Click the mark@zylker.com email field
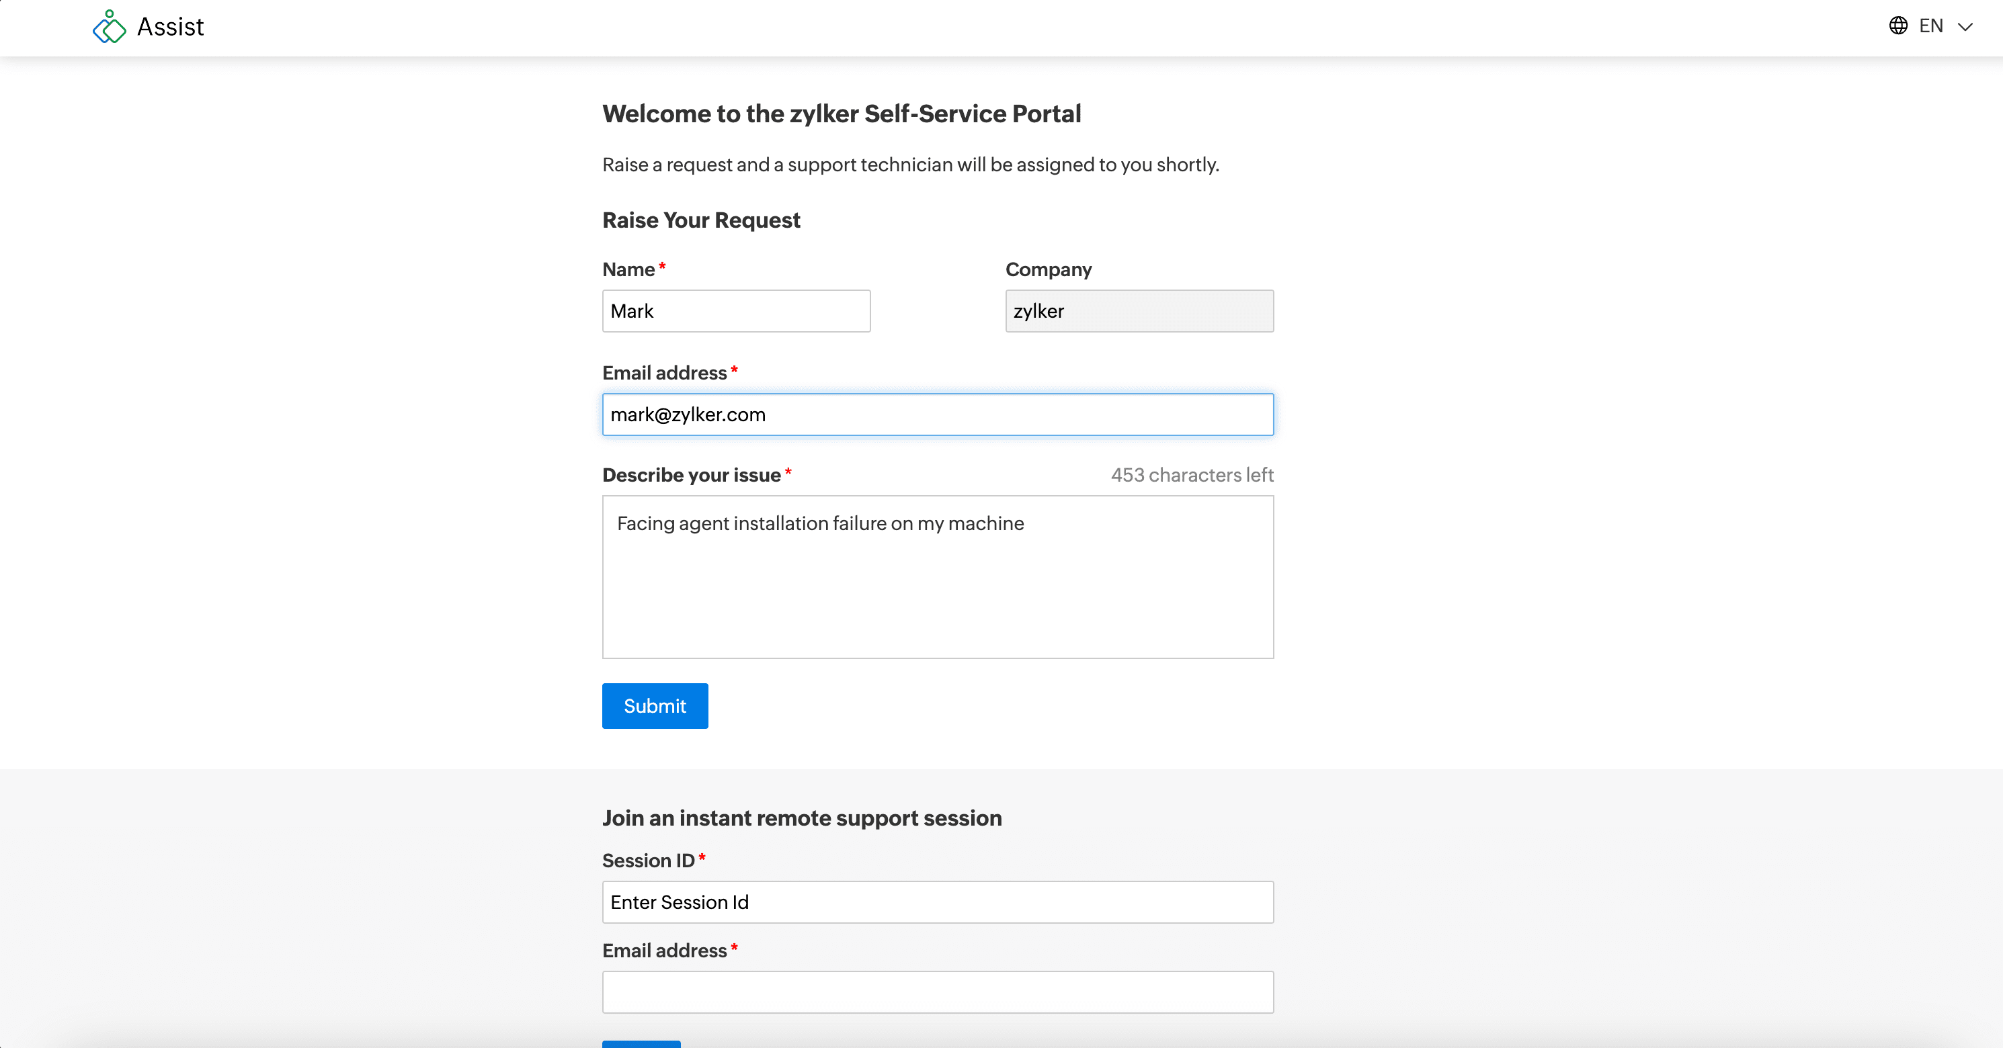 coord(937,414)
